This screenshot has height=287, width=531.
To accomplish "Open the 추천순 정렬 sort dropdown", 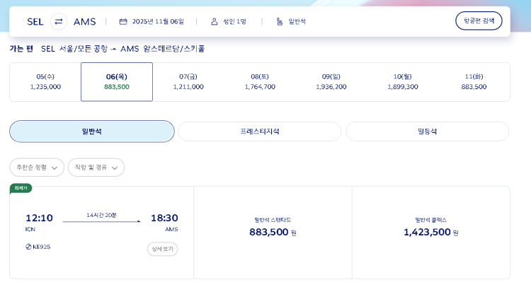I will pyautogui.click(x=37, y=168).
